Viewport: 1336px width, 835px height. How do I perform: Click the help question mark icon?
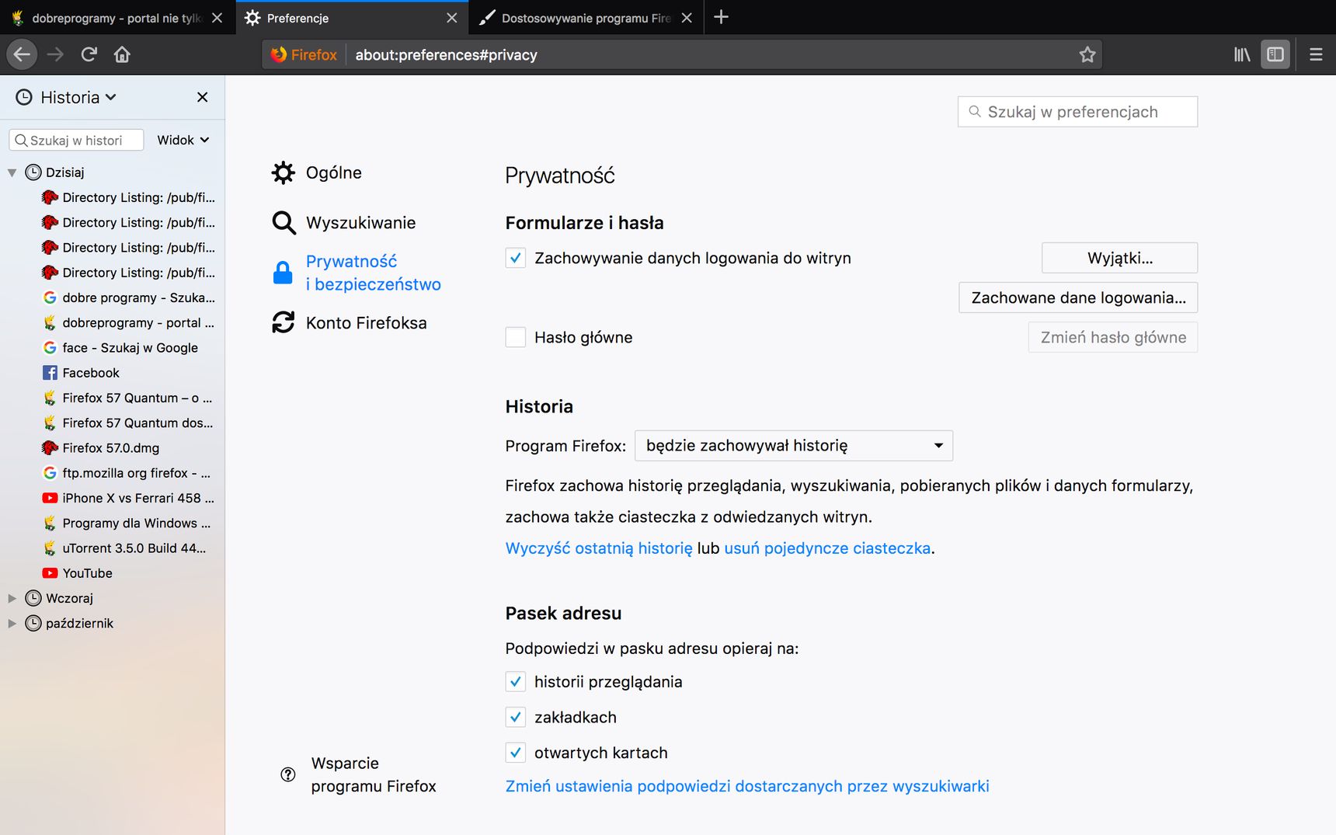(x=288, y=774)
